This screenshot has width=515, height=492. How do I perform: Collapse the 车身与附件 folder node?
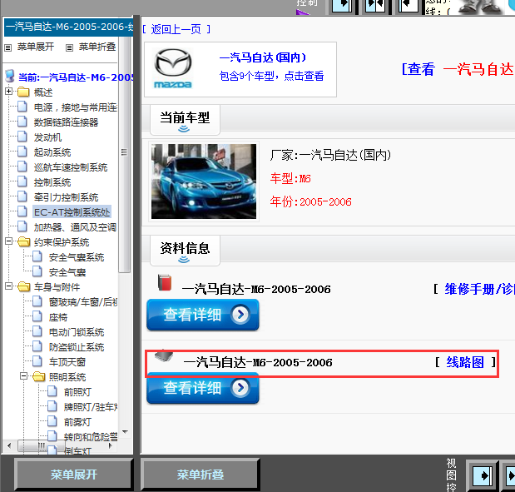point(9,286)
